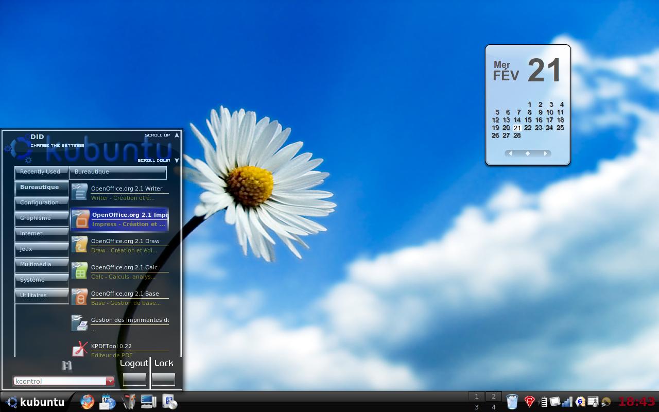
Task: Click the KPDFTool 0.22 title text
Action: 111,346
